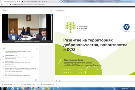Open network computers app in taskbar
The height and width of the screenshot is (90, 135).
[x=54, y=88]
